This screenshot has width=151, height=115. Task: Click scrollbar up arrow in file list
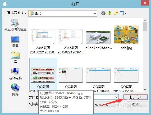pos(145,20)
